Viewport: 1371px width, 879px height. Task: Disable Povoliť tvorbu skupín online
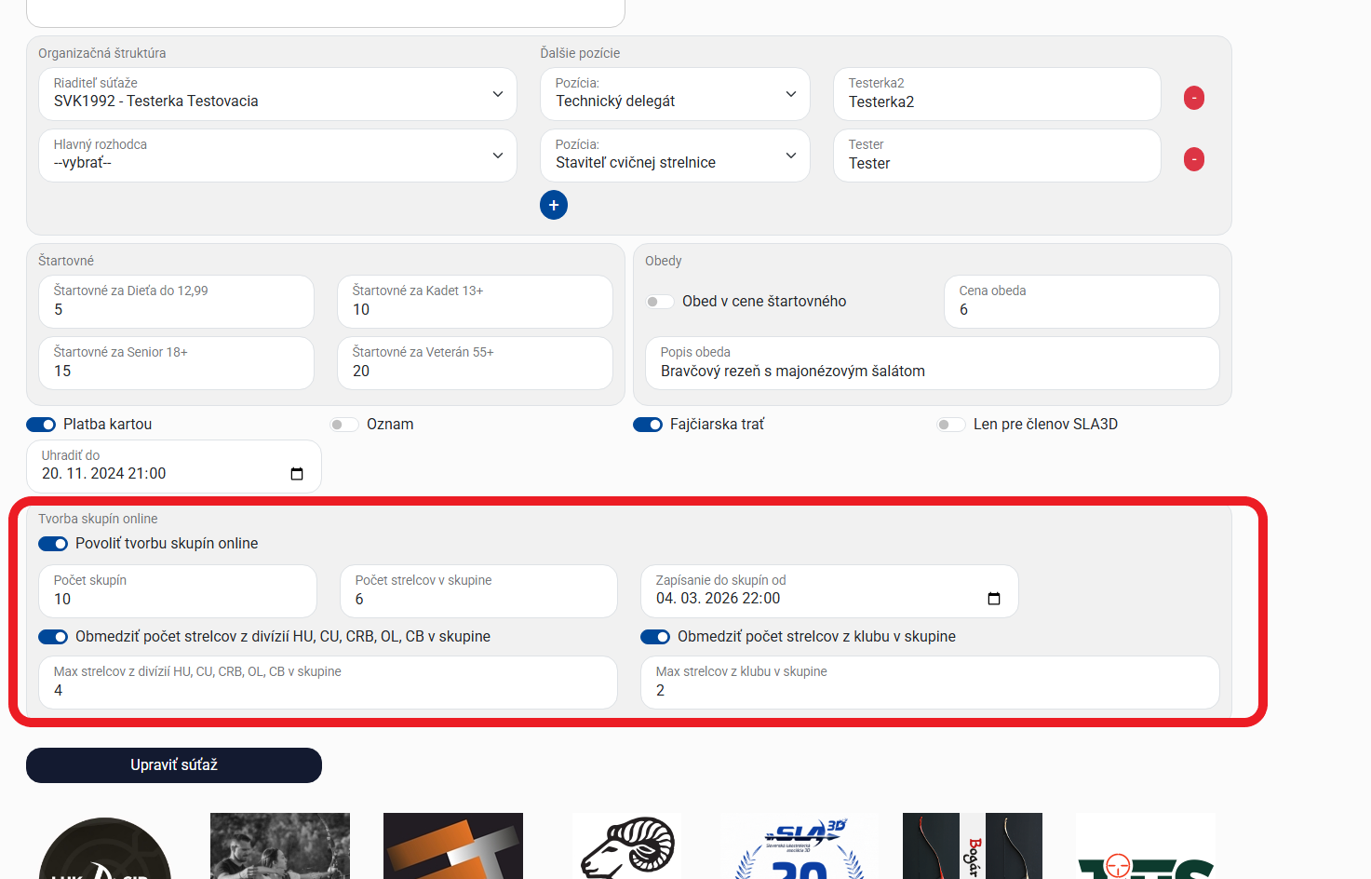(x=53, y=544)
